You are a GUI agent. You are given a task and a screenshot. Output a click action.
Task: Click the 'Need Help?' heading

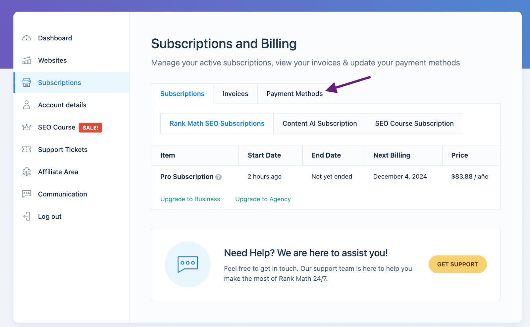pos(306,253)
